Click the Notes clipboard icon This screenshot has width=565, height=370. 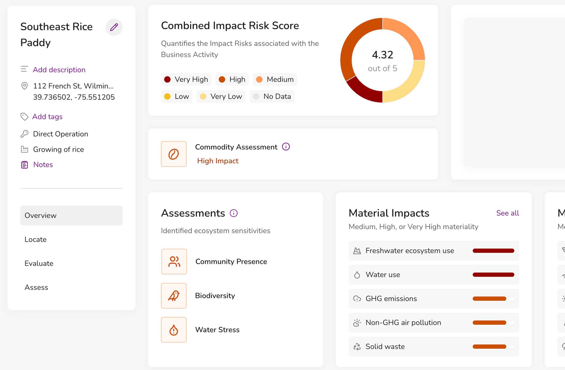coord(25,165)
